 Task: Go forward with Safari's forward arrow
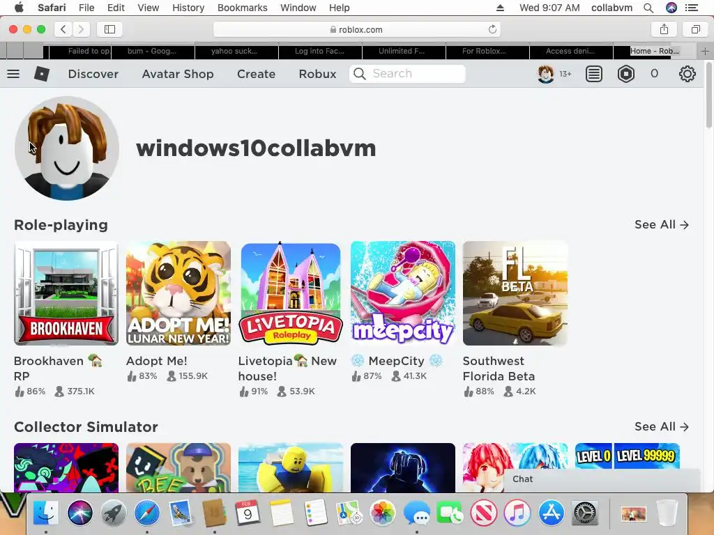point(81,29)
